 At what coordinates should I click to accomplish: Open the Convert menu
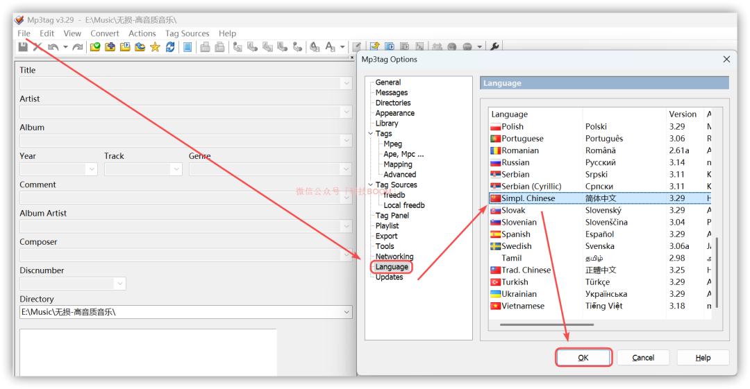point(105,33)
